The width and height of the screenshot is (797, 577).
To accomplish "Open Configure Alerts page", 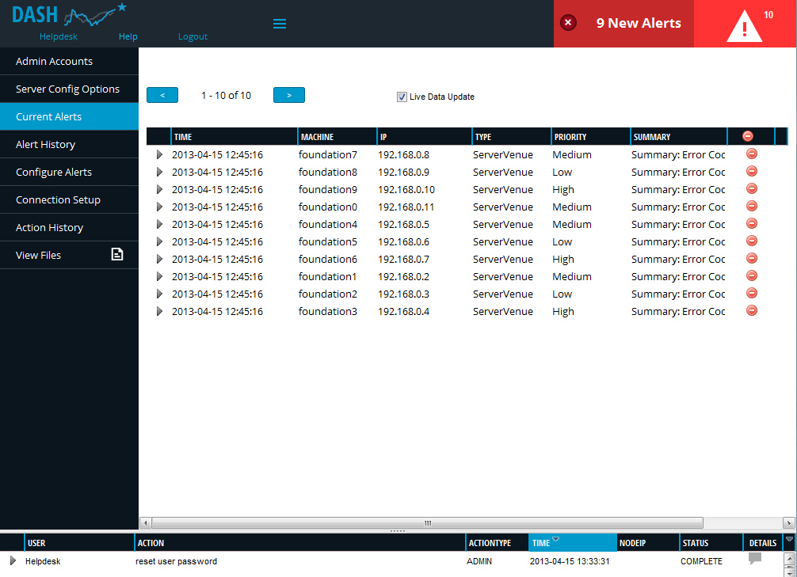I will [x=69, y=172].
